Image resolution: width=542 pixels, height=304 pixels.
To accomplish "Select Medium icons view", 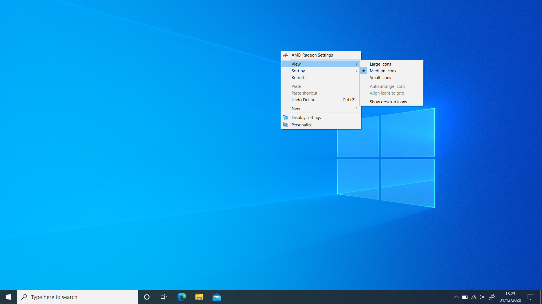I will tap(392, 71).
